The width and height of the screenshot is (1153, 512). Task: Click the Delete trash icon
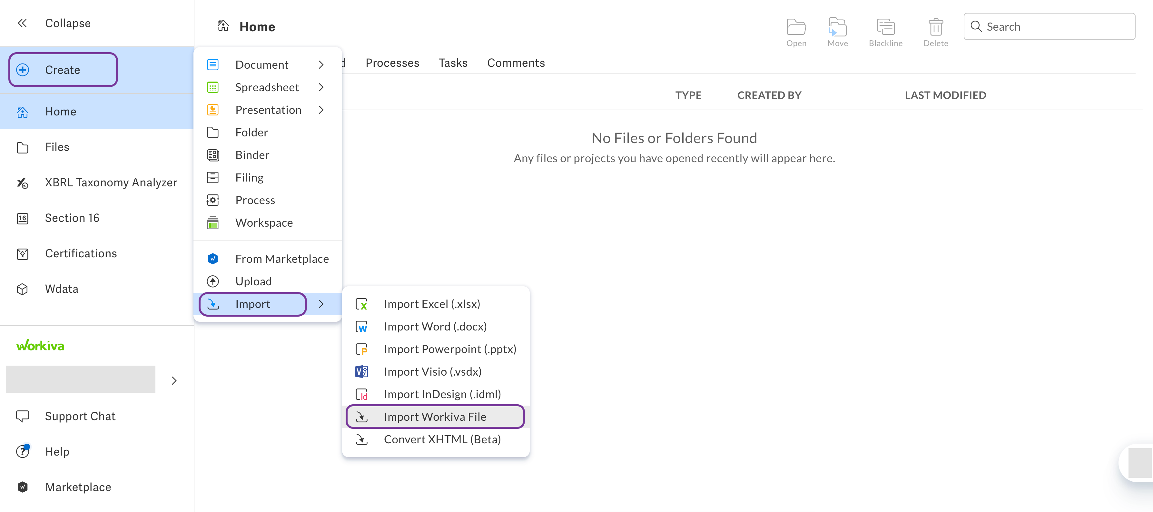(x=935, y=27)
